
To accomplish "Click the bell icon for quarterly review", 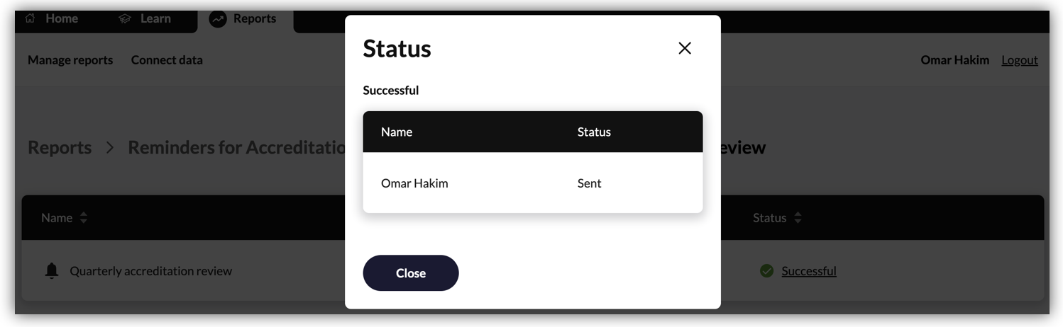I will [x=51, y=270].
